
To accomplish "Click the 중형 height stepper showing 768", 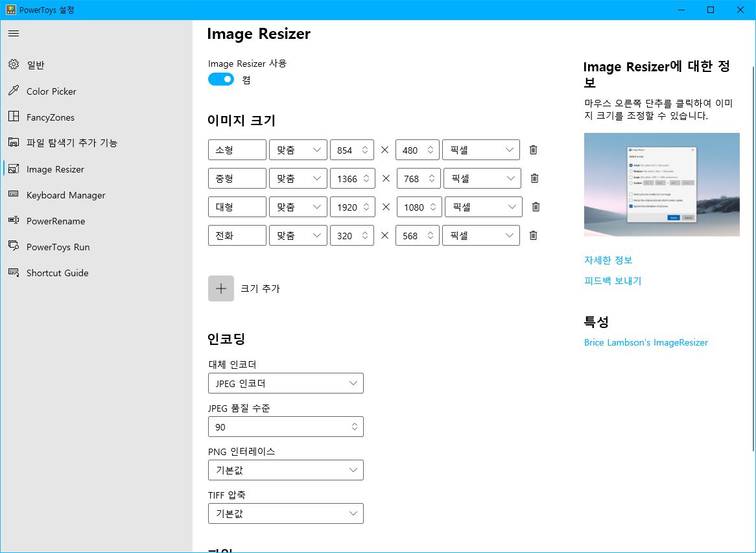I will coord(418,178).
